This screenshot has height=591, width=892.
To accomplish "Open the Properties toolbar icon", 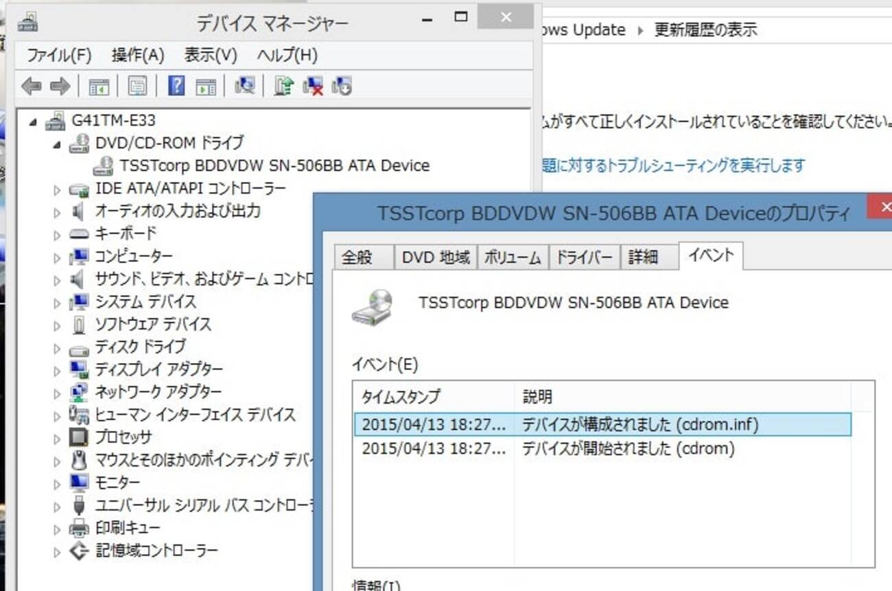I will (137, 86).
